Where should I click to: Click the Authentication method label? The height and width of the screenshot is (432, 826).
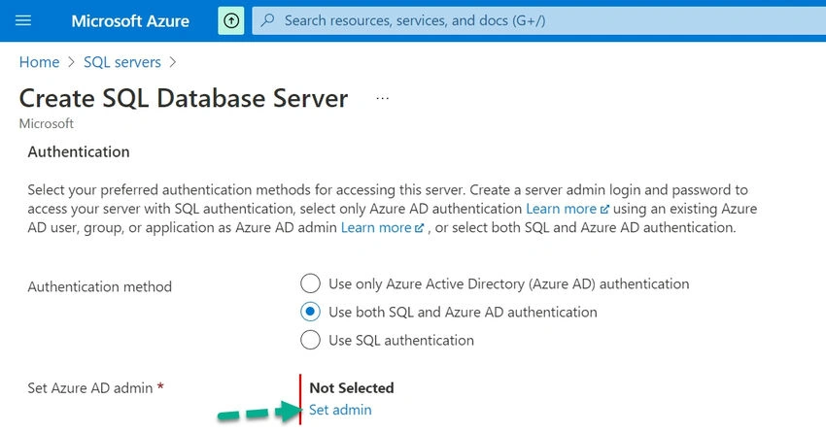99,286
